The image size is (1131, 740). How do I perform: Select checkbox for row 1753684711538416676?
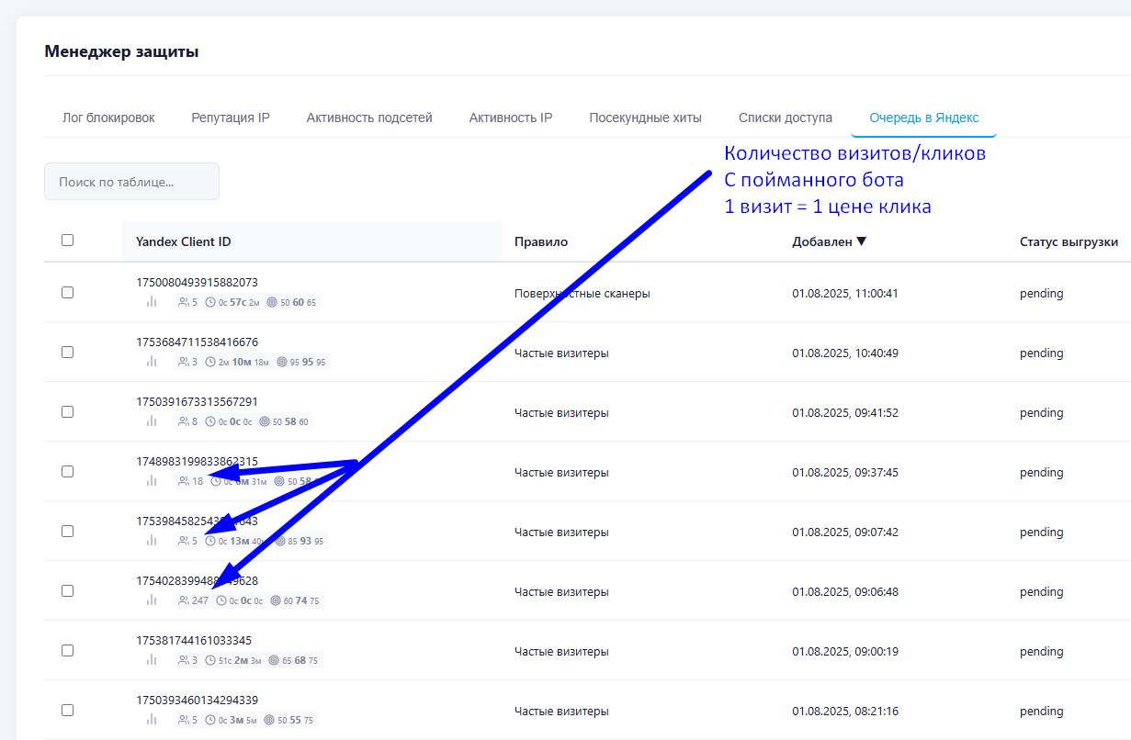(x=67, y=353)
